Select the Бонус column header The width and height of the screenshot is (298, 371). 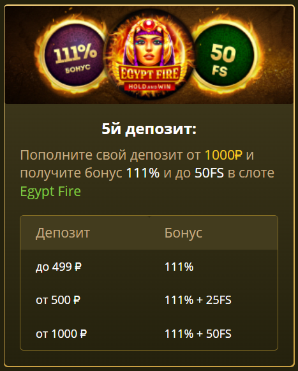[183, 233]
